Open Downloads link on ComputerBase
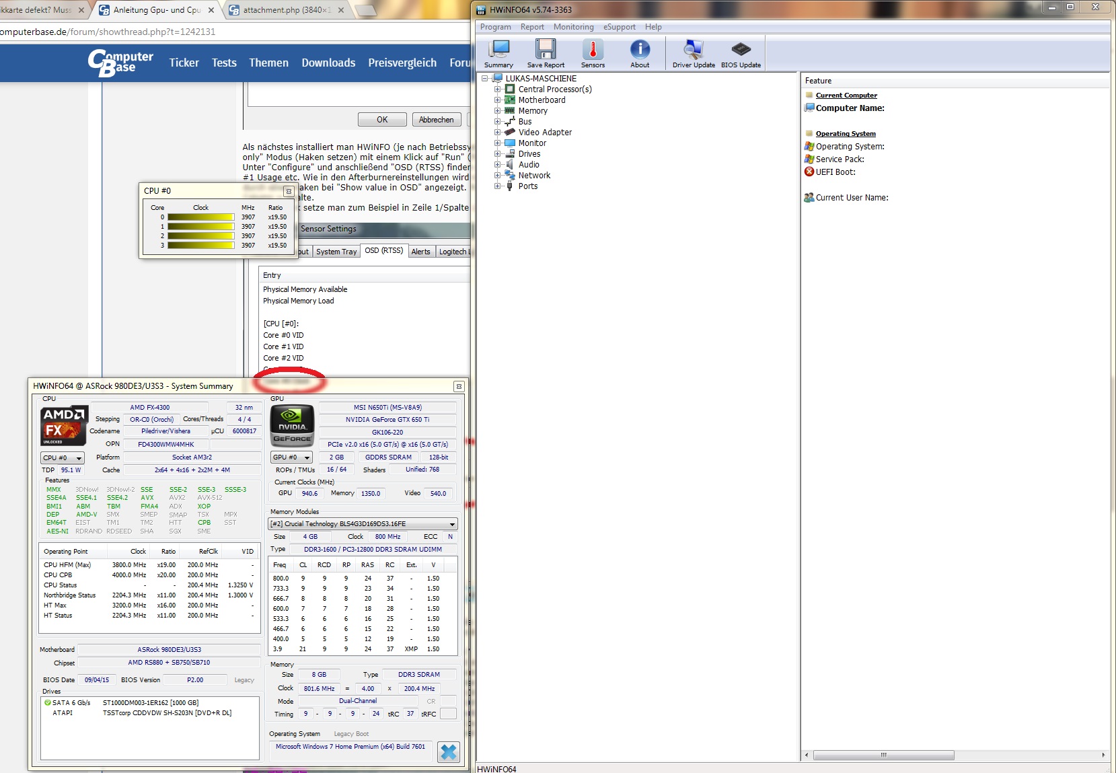The image size is (1116, 773). pyautogui.click(x=328, y=63)
